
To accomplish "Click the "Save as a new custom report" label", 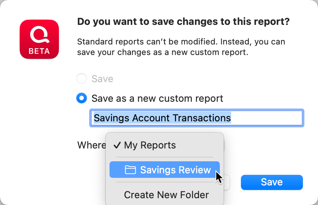I will pyautogui.click(x=157, y=99).
